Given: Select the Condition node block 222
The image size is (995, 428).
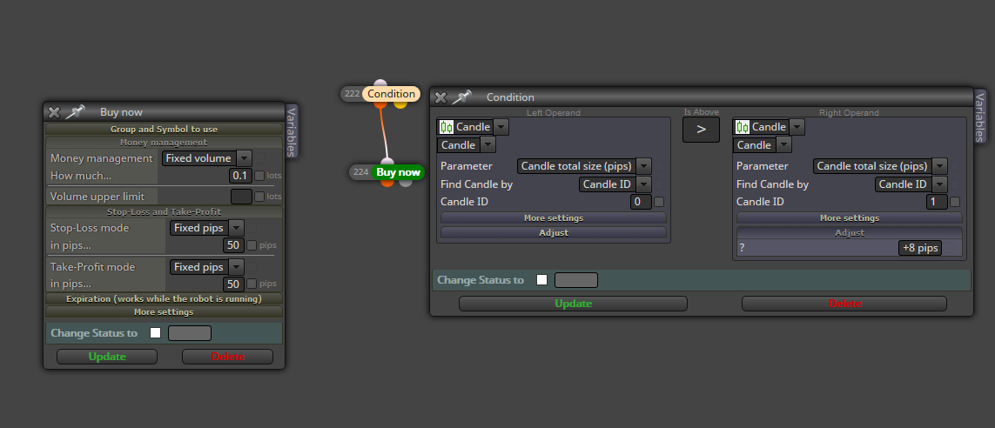Looking at the screenshot, I should [x=380, y=94].
